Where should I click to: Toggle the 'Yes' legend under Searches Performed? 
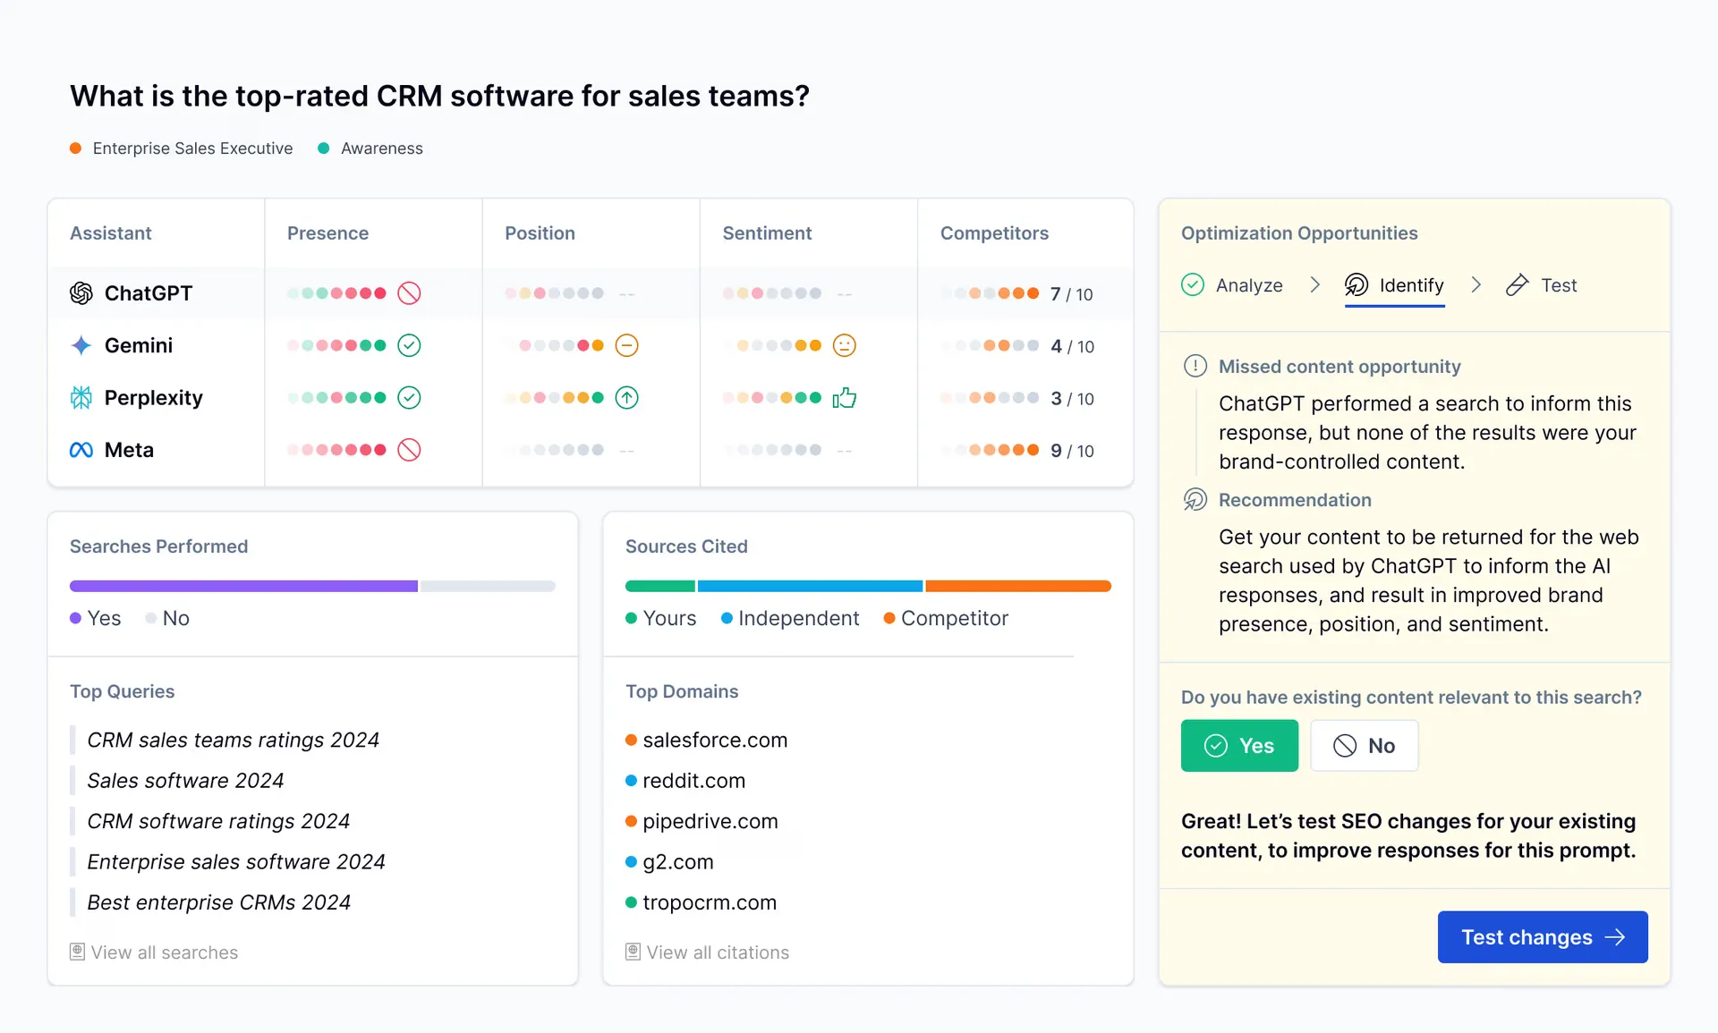click(95, 618)
